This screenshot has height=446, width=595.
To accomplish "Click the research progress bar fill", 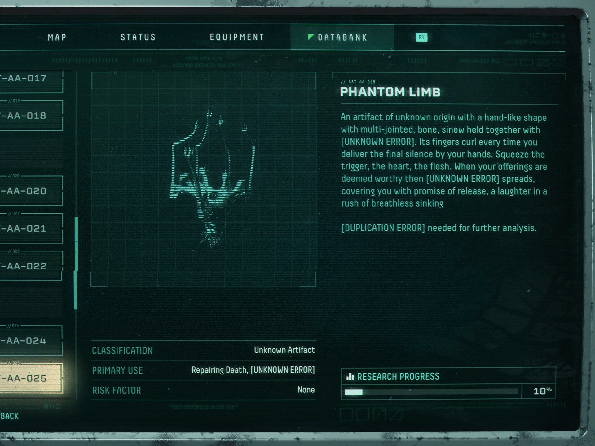I will 354,392.
